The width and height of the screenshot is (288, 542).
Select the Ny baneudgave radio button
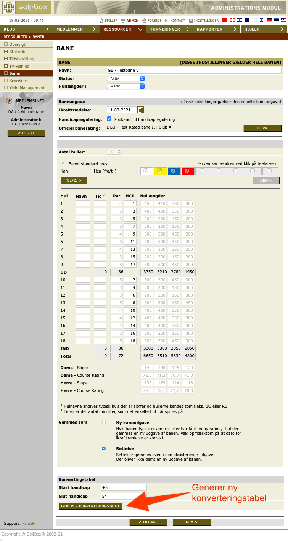104,423
